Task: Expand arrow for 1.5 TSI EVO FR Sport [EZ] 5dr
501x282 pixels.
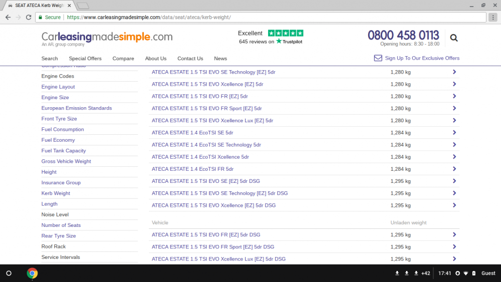Action: coord(454,108)
